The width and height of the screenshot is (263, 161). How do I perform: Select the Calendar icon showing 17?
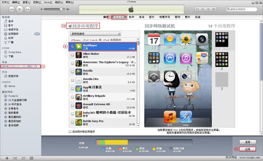(154, 39)
